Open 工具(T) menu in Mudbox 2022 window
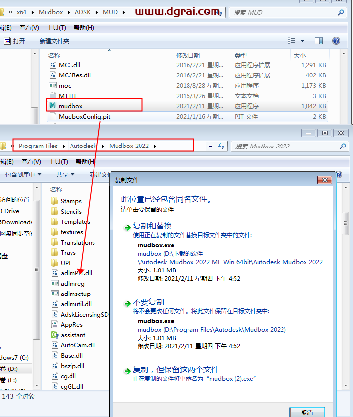This screenshot has height=417, width=353. click(x=58, y=161)
